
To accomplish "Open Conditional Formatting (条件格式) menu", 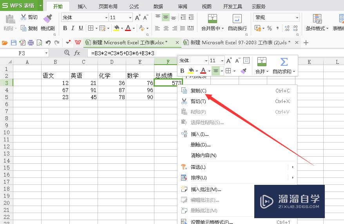I will [x=317, y=22].
